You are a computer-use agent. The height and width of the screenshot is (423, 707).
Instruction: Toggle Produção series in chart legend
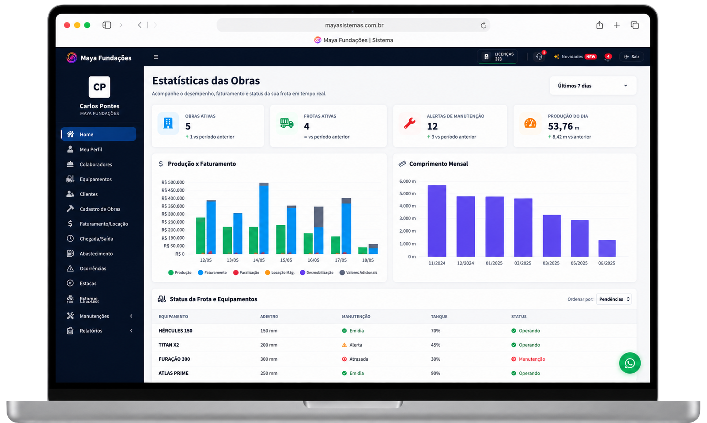(x=180, y=272)
